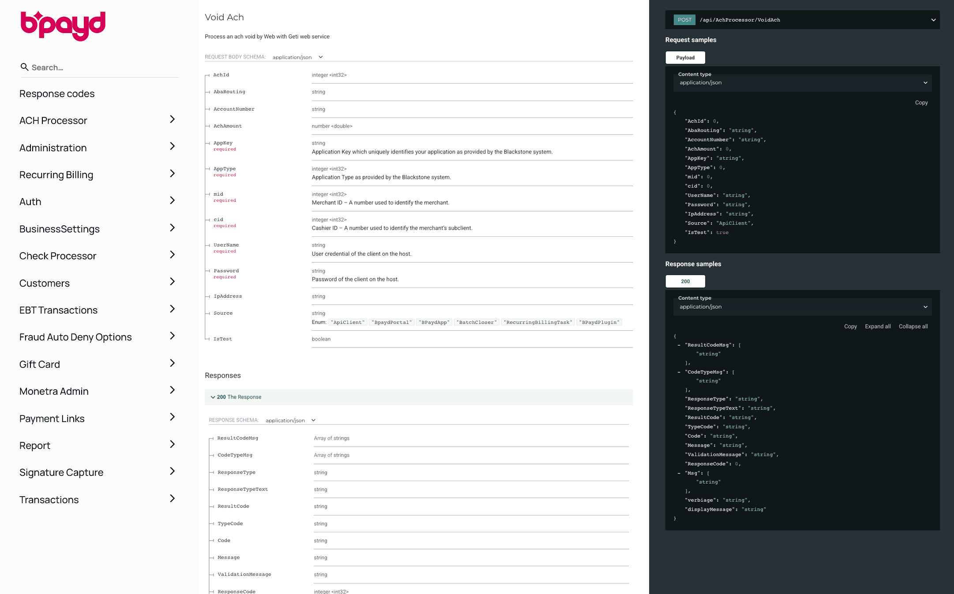This screenshot has width=954, height=594.
Task: Open the Monetra Admin menu item
Action: (54, 391)
